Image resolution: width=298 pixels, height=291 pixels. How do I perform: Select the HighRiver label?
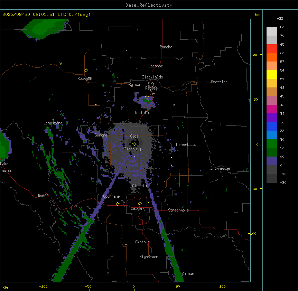pyautogui.click(x=149, y=257)
